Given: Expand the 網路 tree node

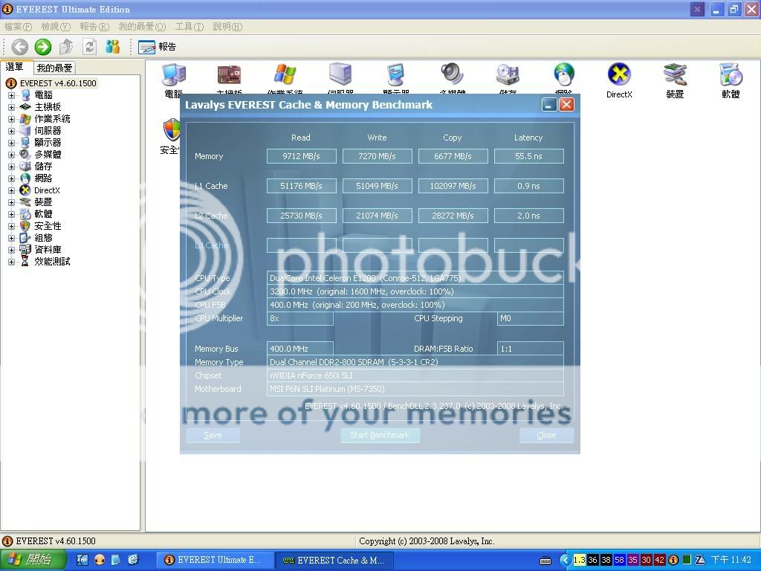Looking at the screenshot, I should [x=12, y=178].
